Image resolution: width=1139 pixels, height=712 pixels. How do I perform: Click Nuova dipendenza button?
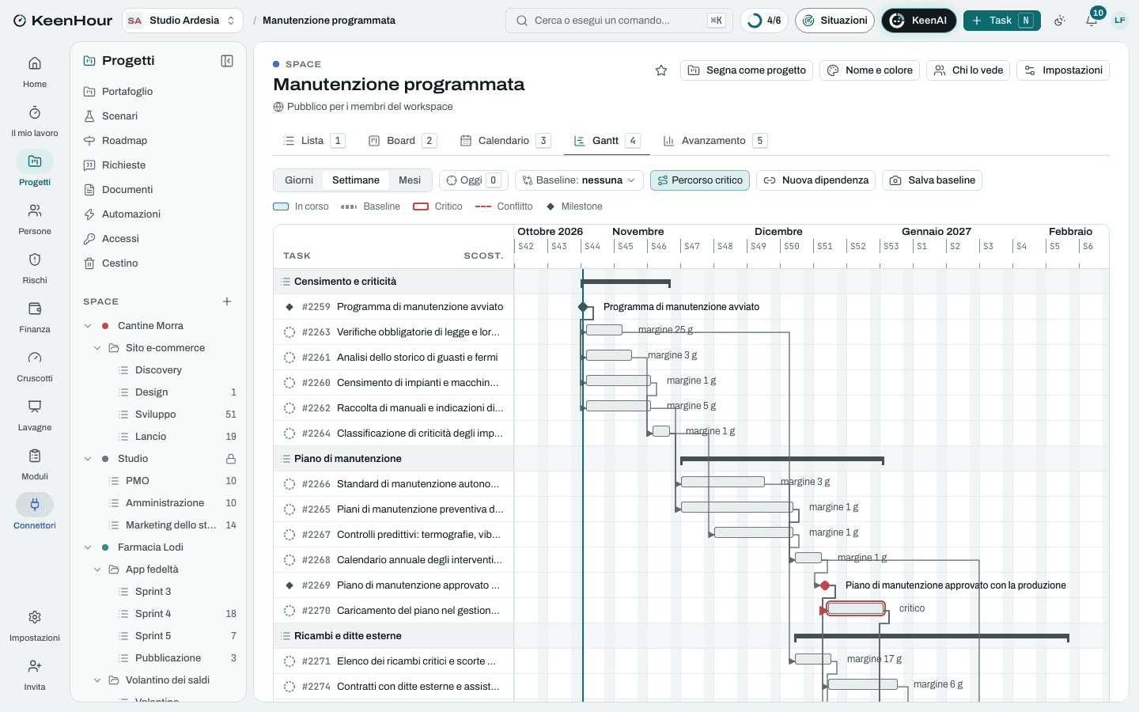pyautogui.click(x=815, y=180)
